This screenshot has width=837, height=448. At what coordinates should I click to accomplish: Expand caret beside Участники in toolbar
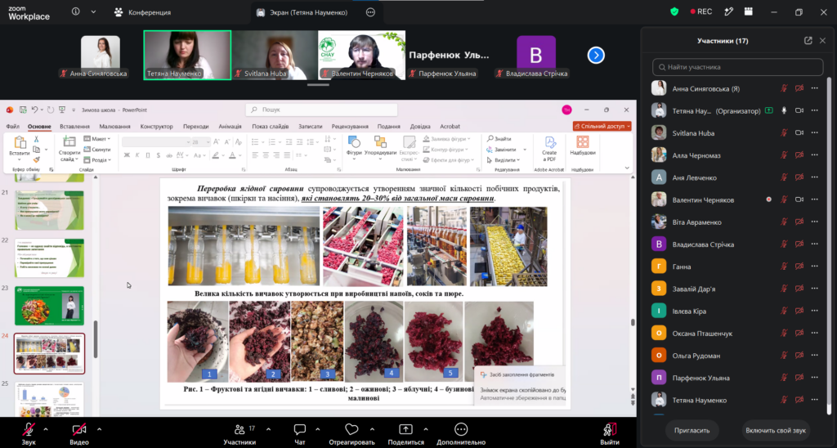[x=268, y=429]
